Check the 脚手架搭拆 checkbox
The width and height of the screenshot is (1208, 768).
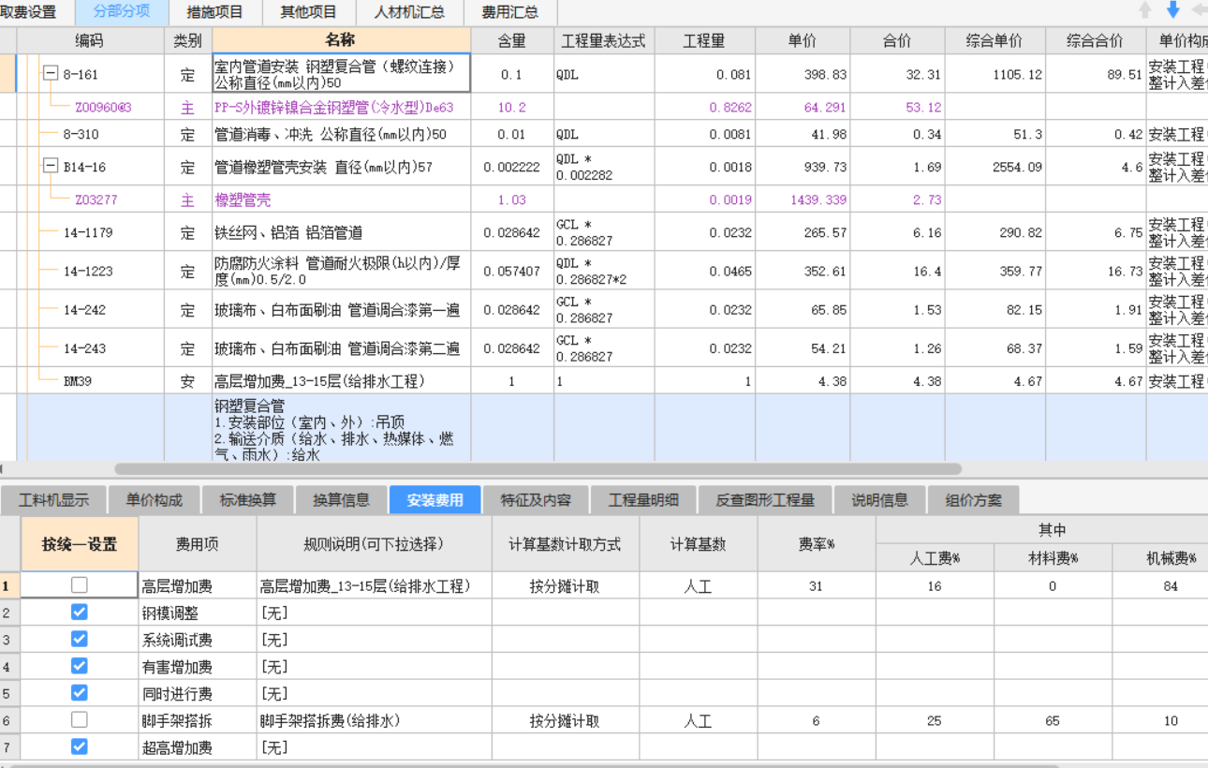coord(80,720)
